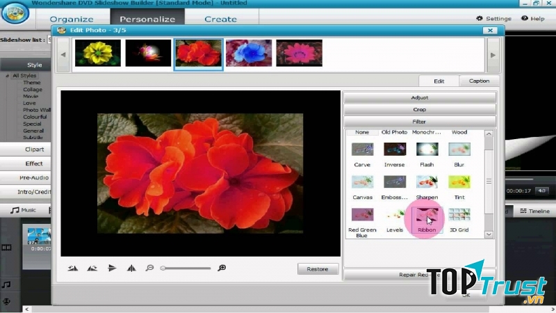This screenshot has height=313, width=556.
Task: Select the Collage style category
Action: (33, 90)
